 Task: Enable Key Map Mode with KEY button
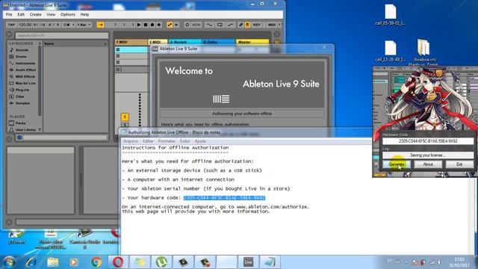[x=257, y=25]
